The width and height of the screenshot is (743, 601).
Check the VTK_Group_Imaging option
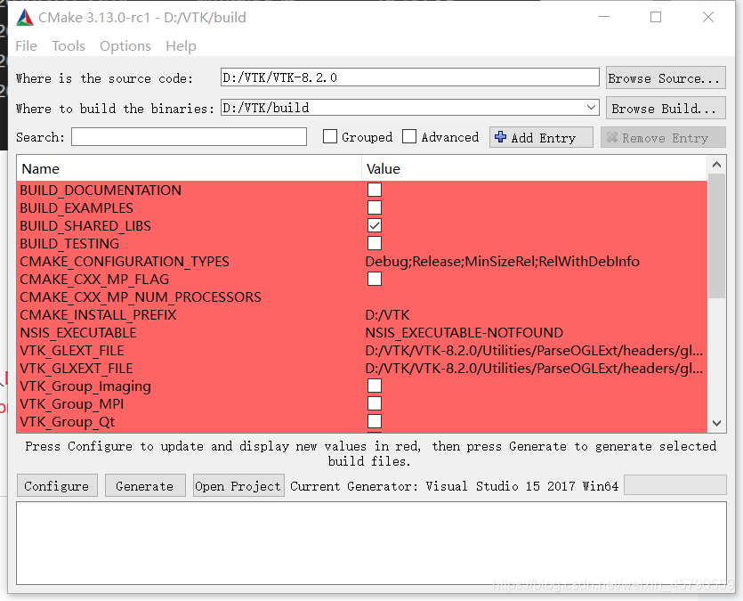coord(375,386)
